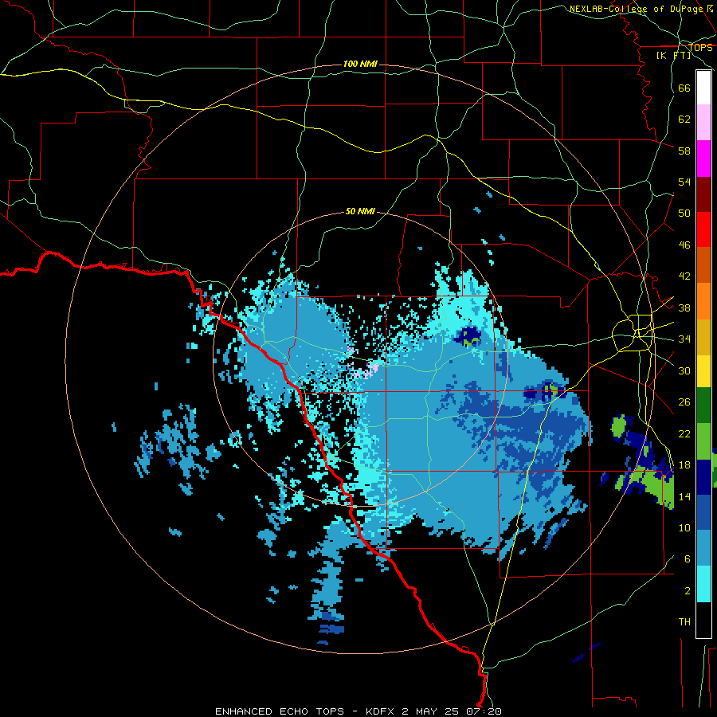Viewport: 717px width, 717px height.
Task: Select the light pink legend swatch
Action: coord(703,123)
